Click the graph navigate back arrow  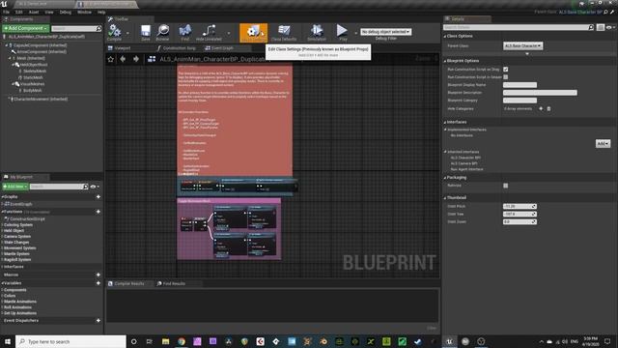tap(123, 59)
